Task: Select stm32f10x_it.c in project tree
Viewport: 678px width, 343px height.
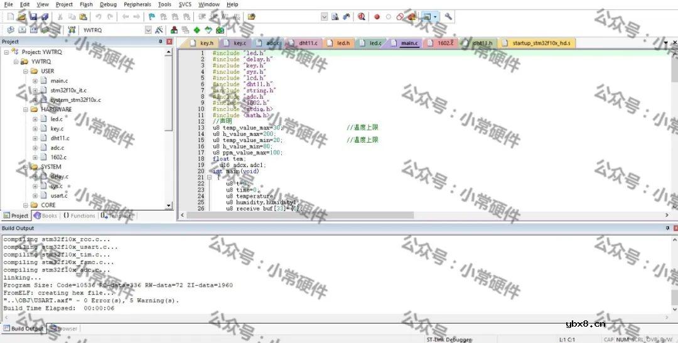Action: (68, 90)
